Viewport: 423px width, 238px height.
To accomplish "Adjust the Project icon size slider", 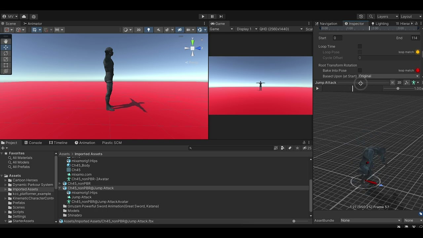I will [294, 221].
